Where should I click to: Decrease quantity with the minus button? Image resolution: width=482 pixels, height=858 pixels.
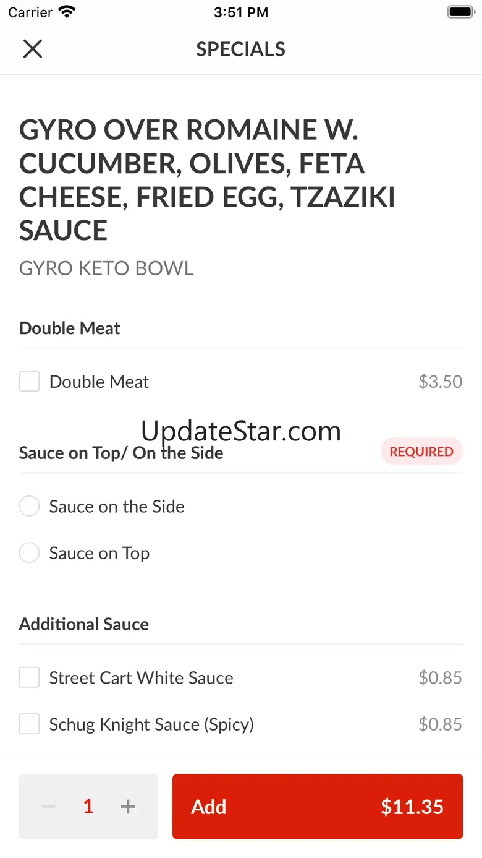point(49,807)
